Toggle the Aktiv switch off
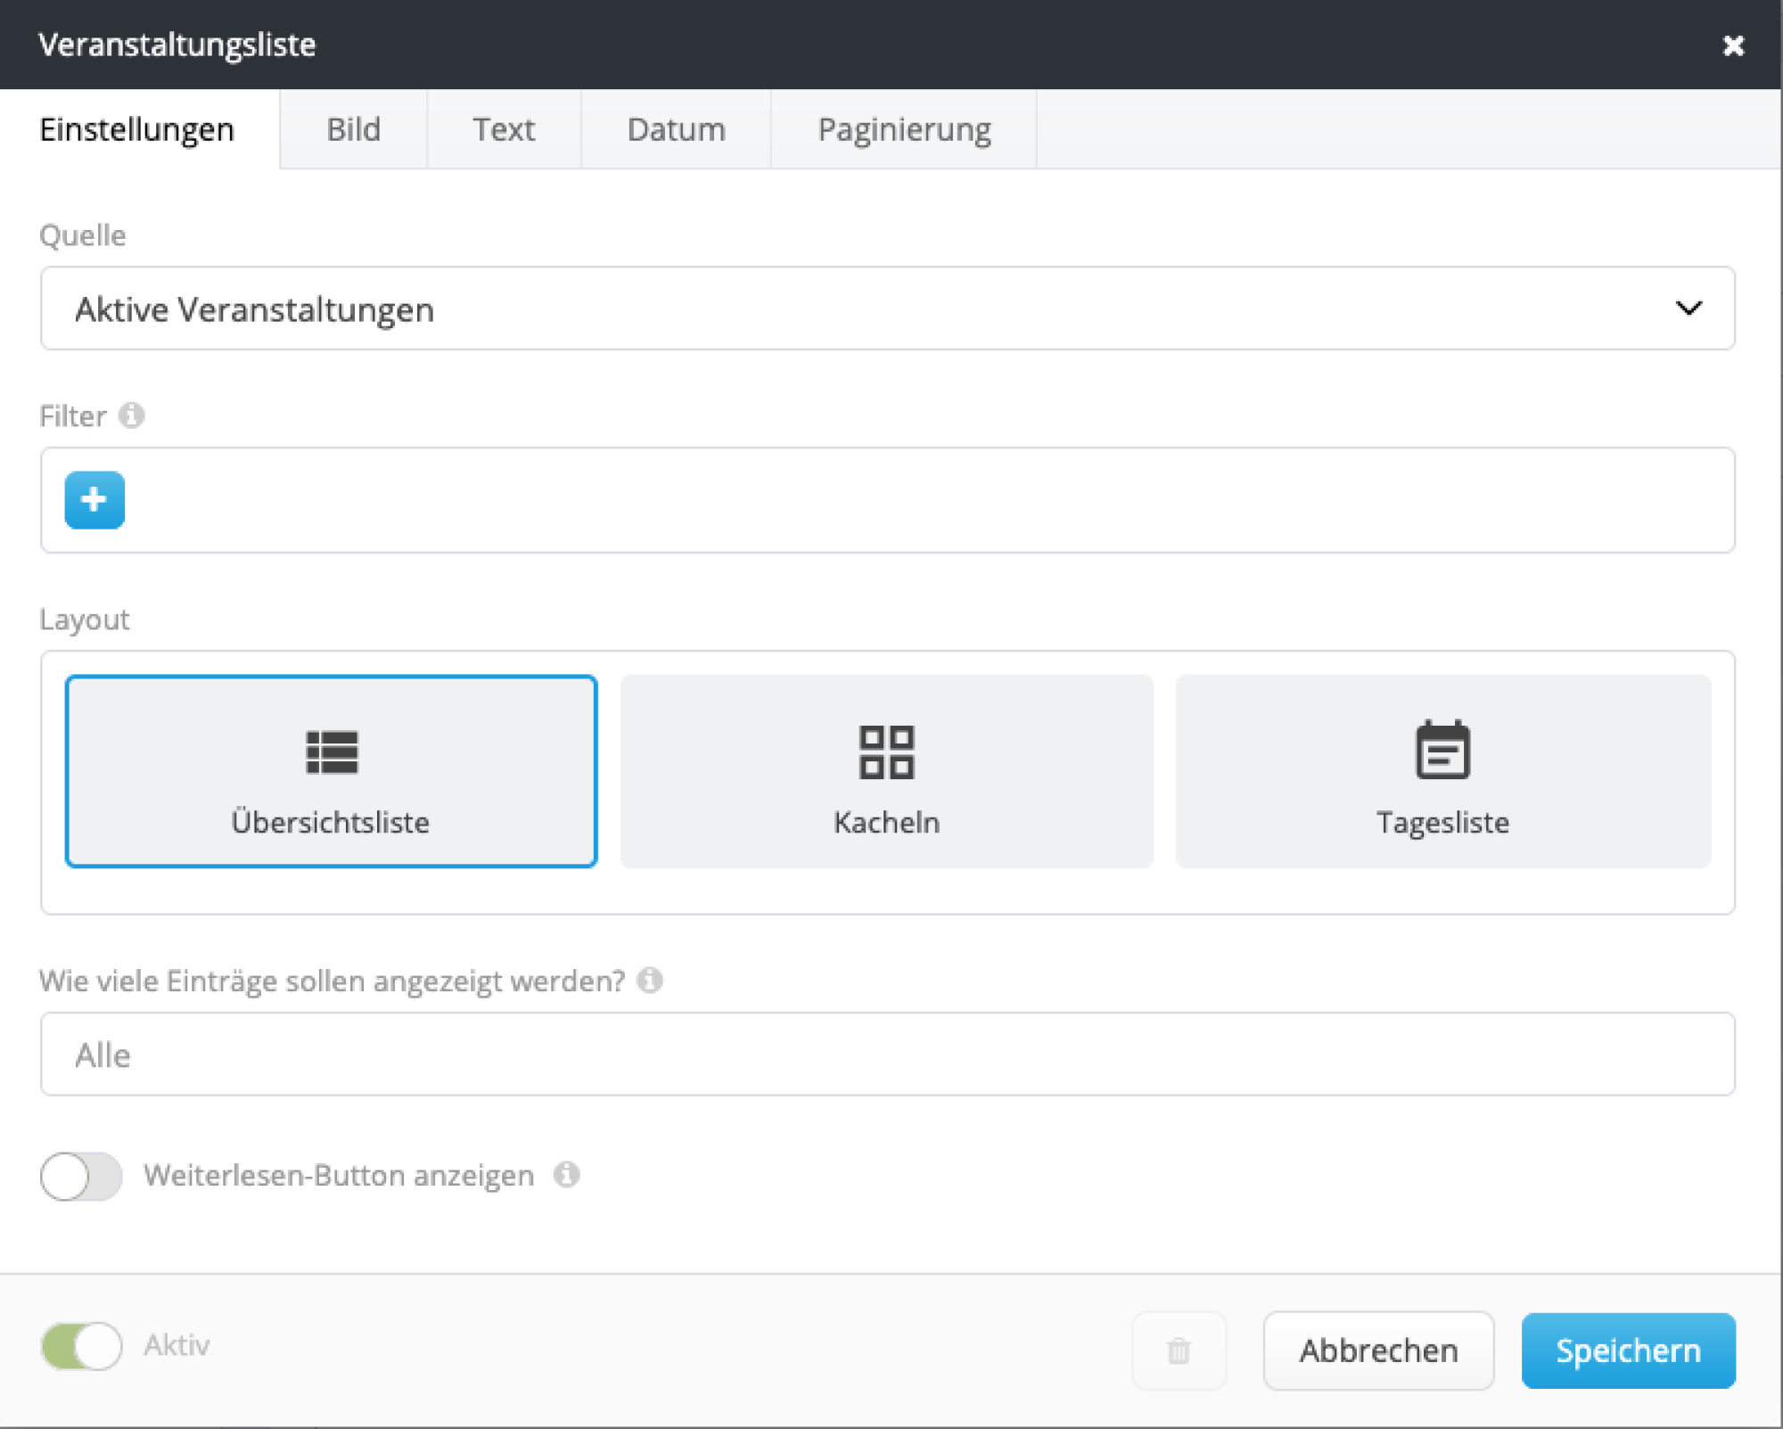The image size is (1783, 1429). coord(81,1346)
